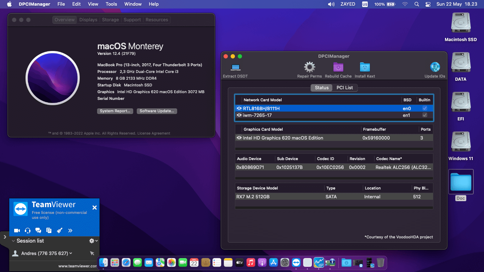Click the System Report... button
The width and height of the screenshot is (484, 272).
[115, 111]
